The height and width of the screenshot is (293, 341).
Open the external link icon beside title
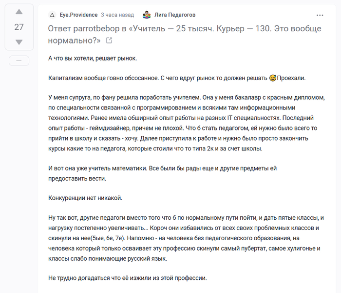(109, 41)
